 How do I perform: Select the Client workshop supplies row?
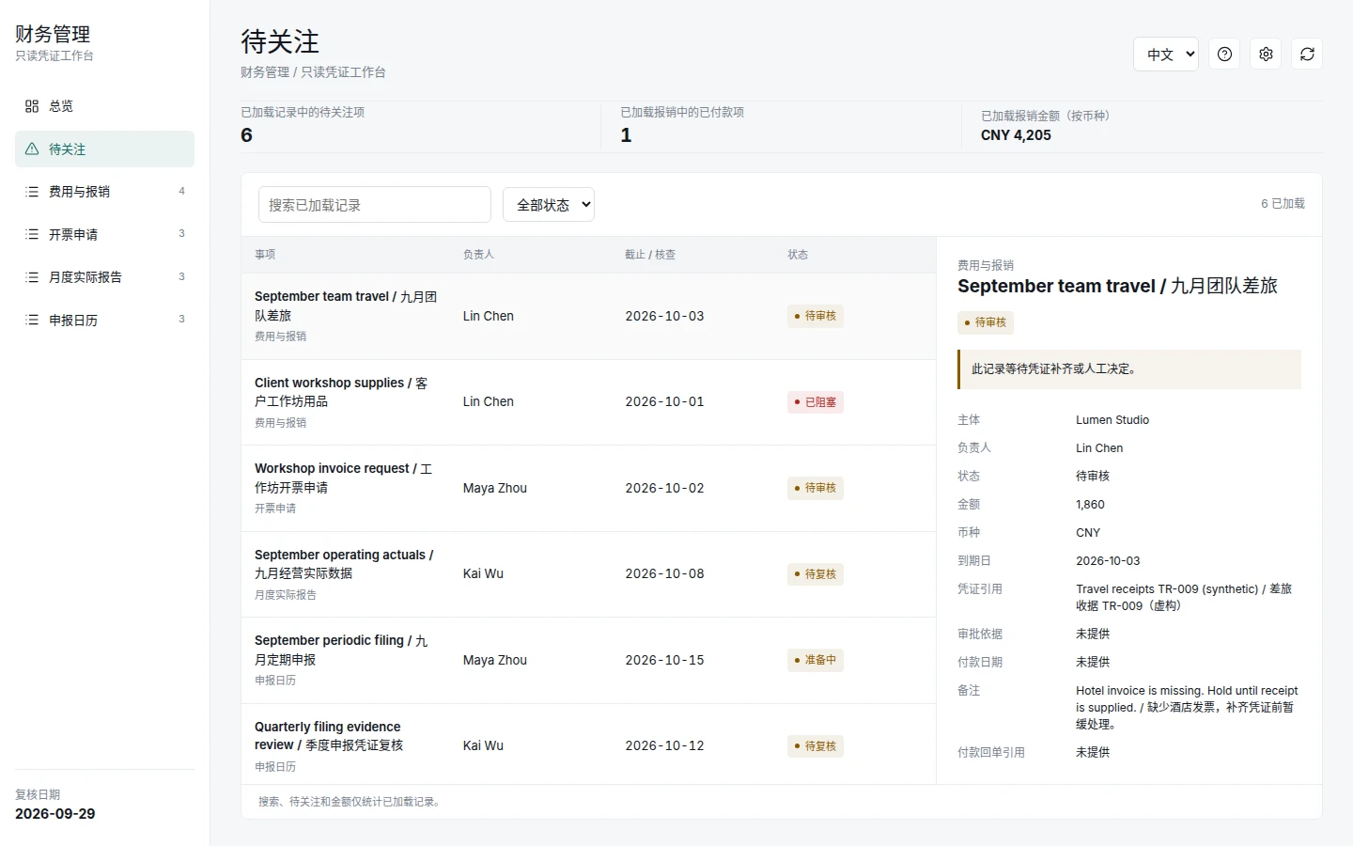[x=588, y=402]
